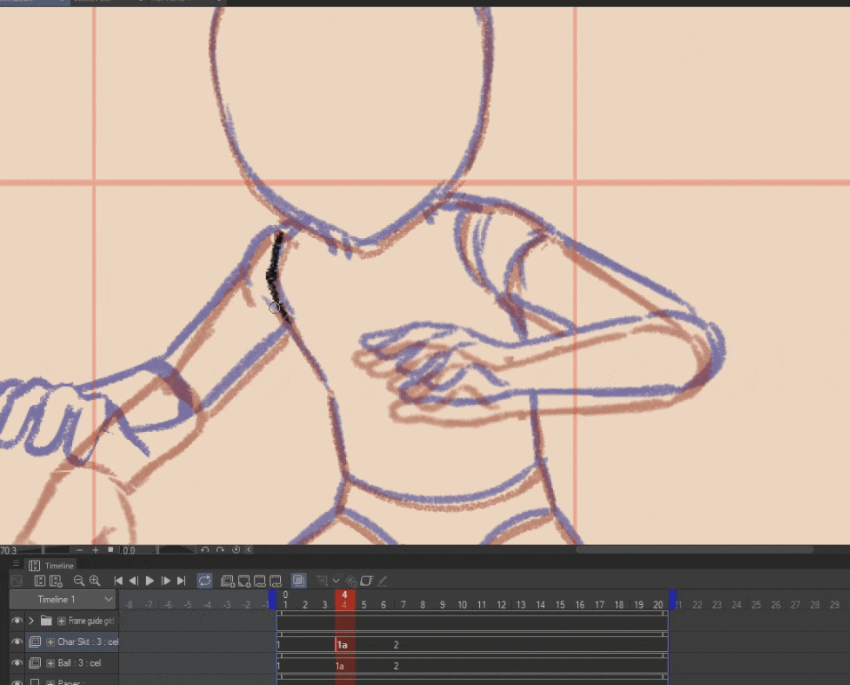Screen dimensions: 850x685
Task: Jump to the first frame
Action: [118, 581]
